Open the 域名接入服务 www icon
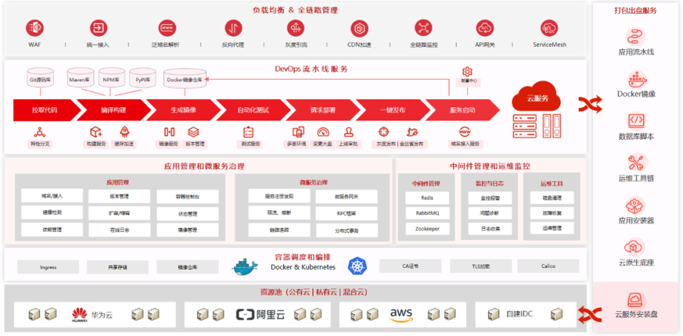Screen dimensions: 683x336 pos(464,131)
